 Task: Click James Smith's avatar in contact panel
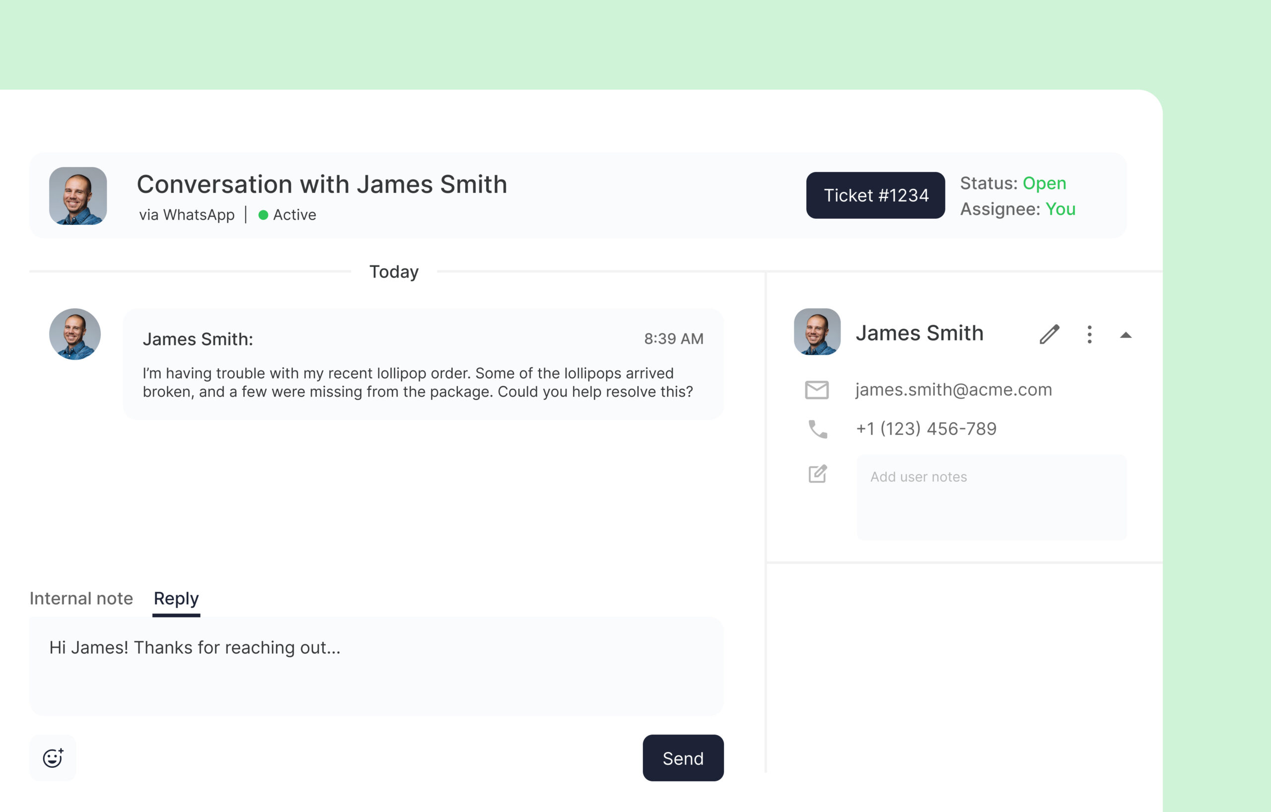pos(817,332)
